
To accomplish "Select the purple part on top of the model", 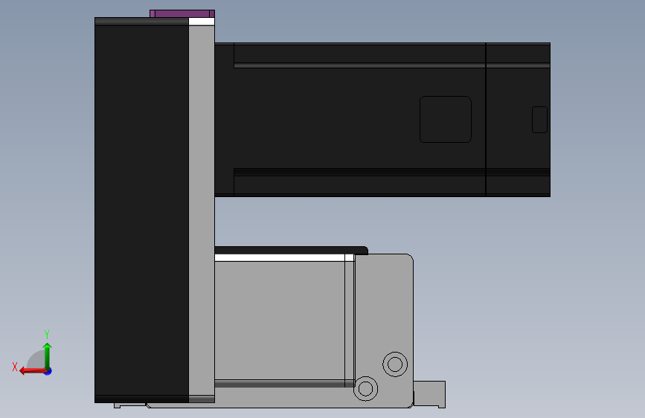I will (x=182, y=13).
